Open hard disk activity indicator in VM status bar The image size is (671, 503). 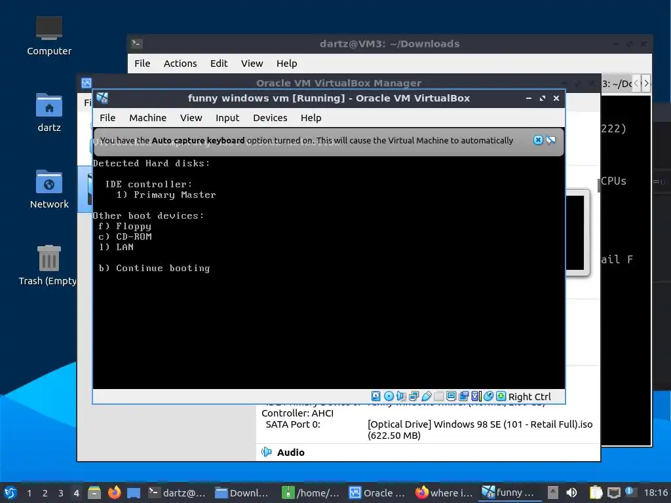375,396
